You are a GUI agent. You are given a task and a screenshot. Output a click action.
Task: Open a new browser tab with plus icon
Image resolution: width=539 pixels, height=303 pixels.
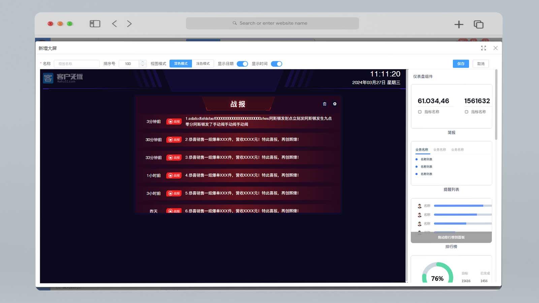point(459,24)
